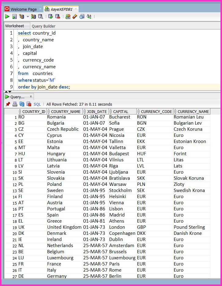Select the 'Bulgarian Lev' cell
The height and width of the screenshot is (286, 222).
192,123
